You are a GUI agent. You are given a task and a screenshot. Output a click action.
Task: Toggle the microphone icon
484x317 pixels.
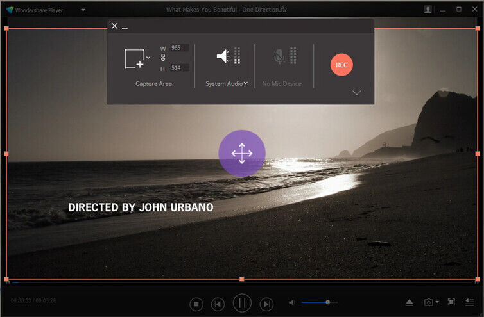[279, 56]
